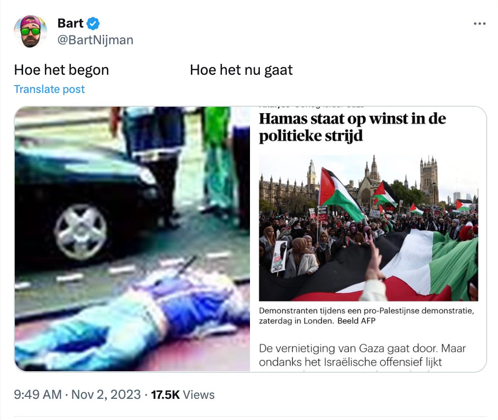The width and height of the screenshot is (498, 420).
Task: Select the tweet text Hoe het begon
Action: 62,70
